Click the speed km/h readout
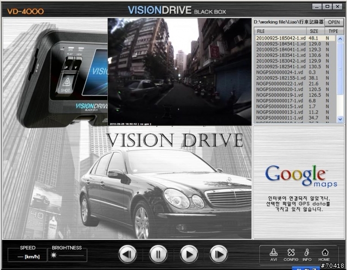Image resolution: width=347 pixels, height=270 pixels. 28,256
